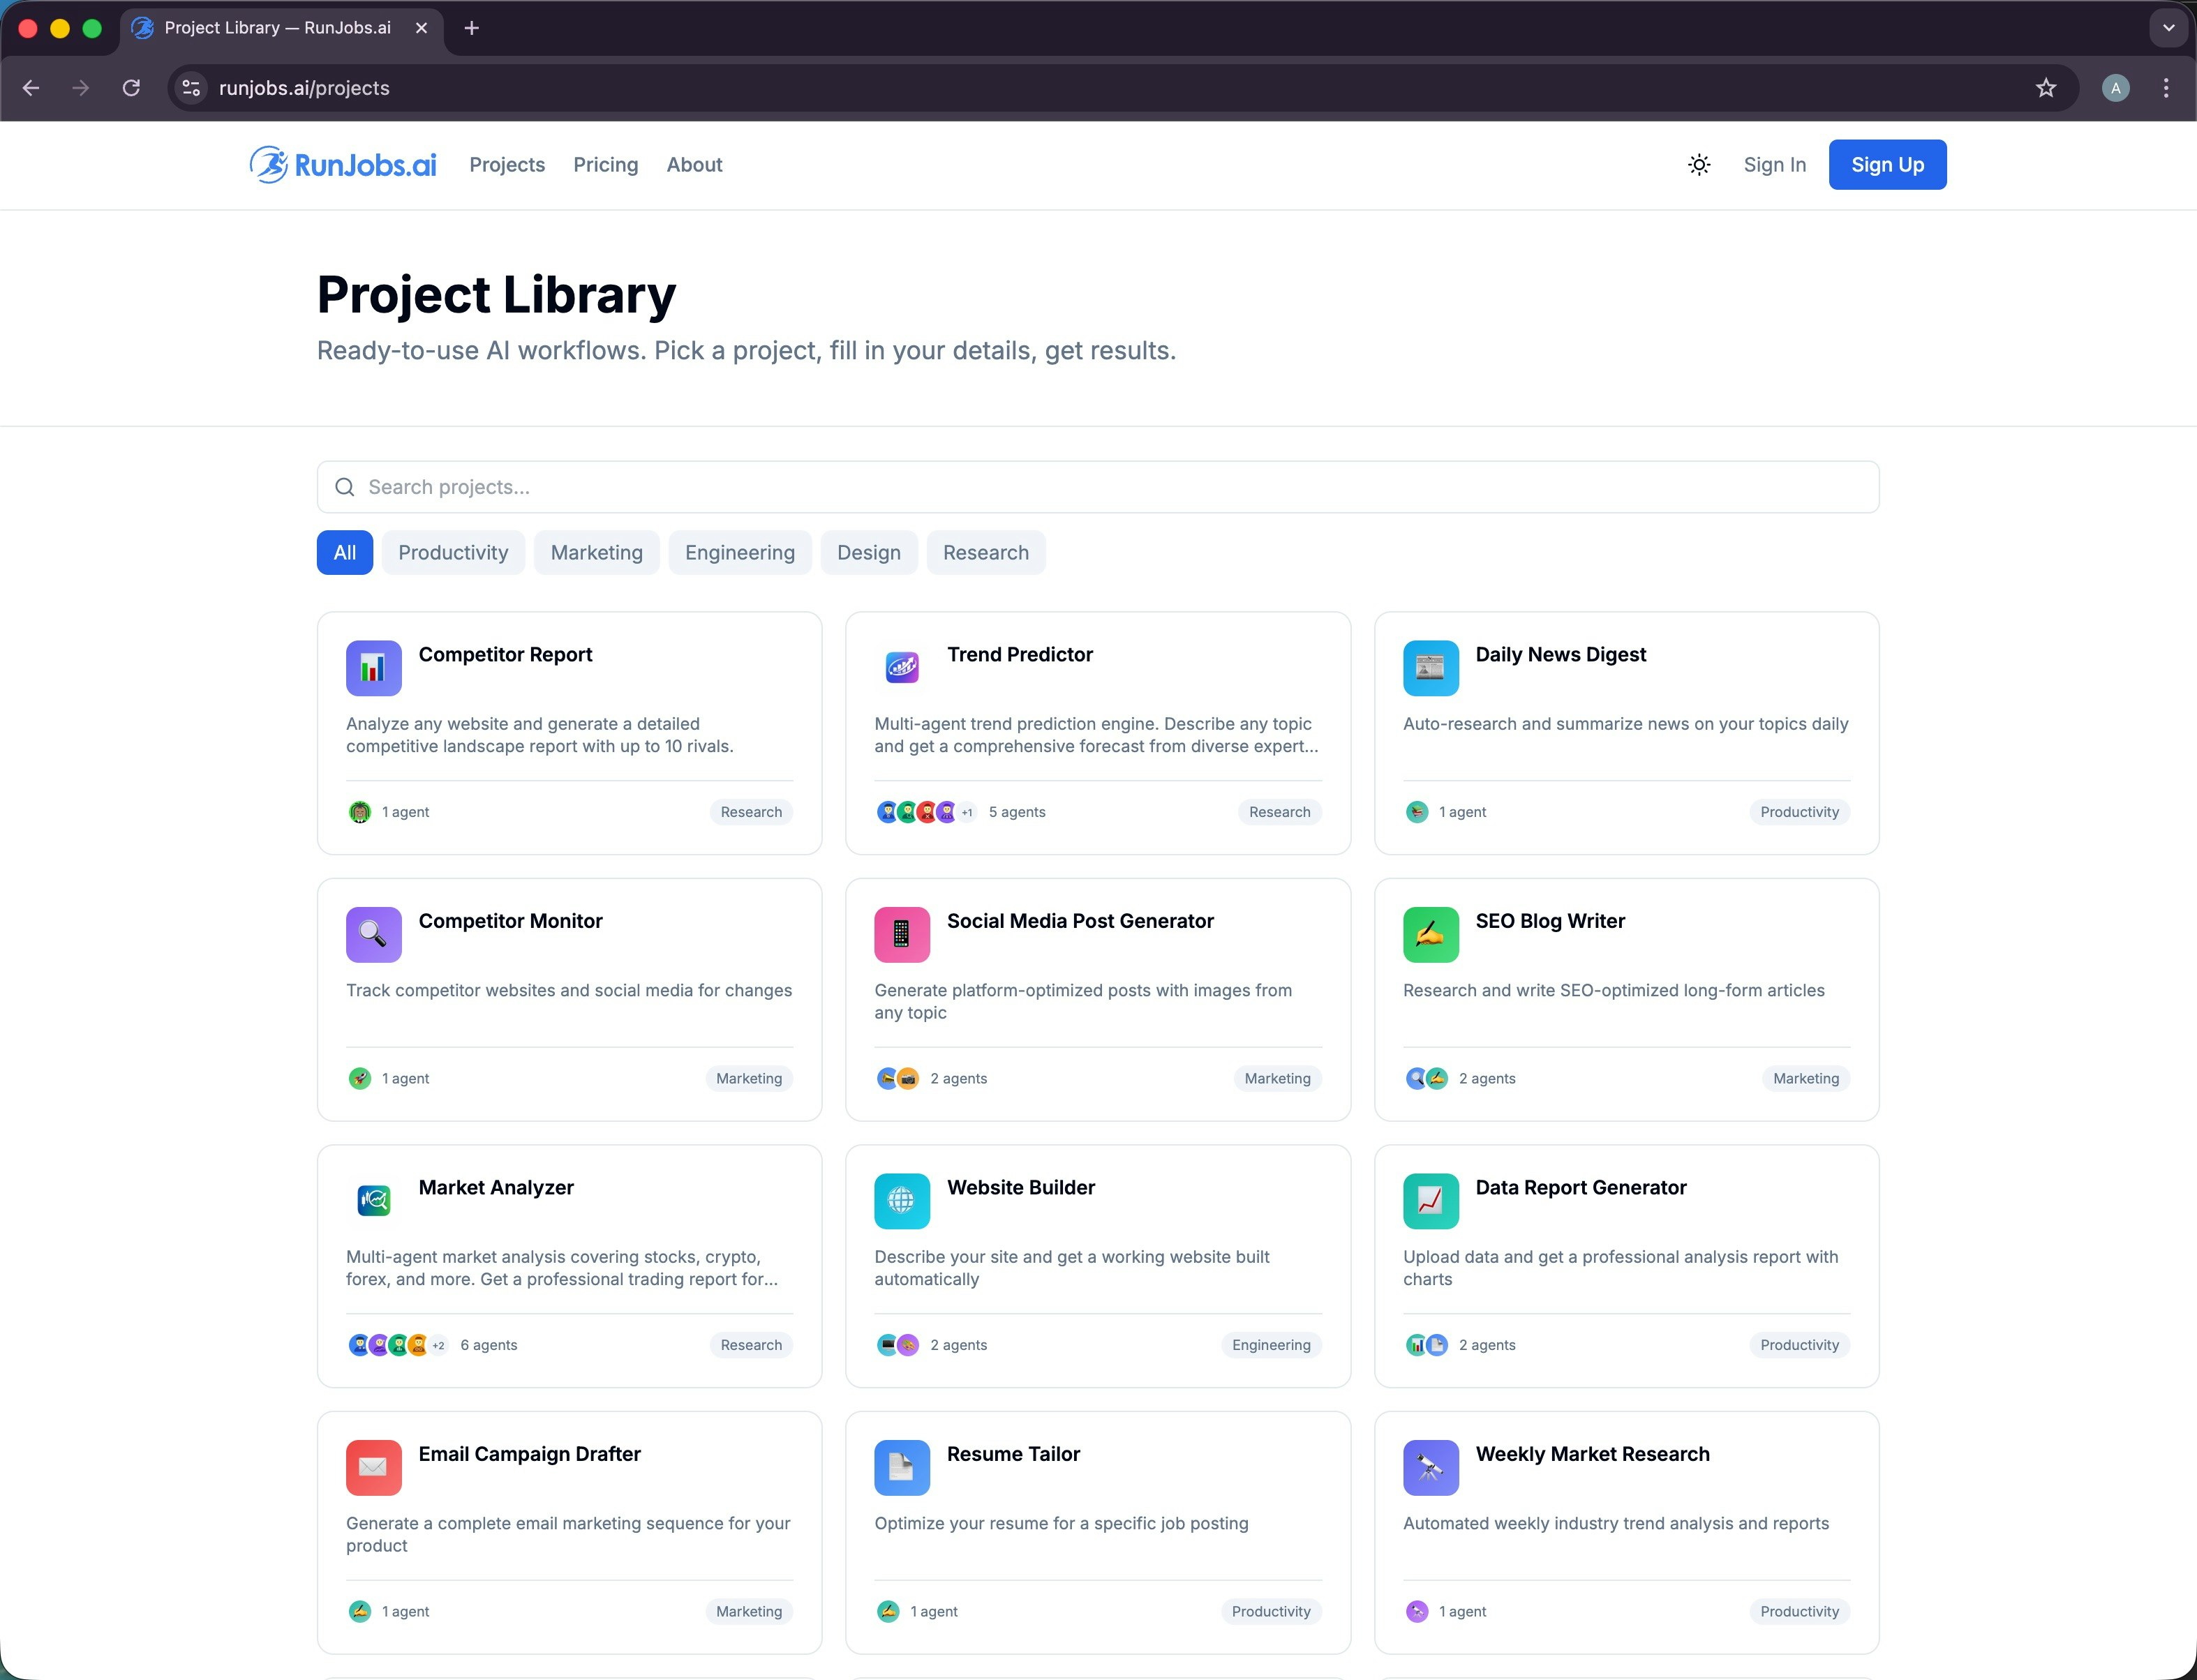This screenshot has height=1680, width=2197.
Task: Click the Competitor Monitor magnifier icon
Action: (x=373, y=934)
